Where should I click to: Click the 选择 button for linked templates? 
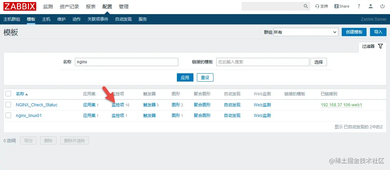319,62
